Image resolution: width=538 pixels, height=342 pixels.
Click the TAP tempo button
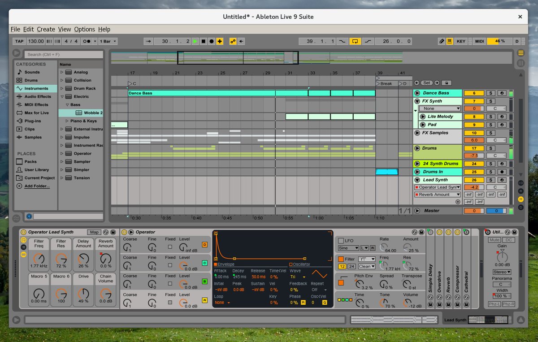19,41
